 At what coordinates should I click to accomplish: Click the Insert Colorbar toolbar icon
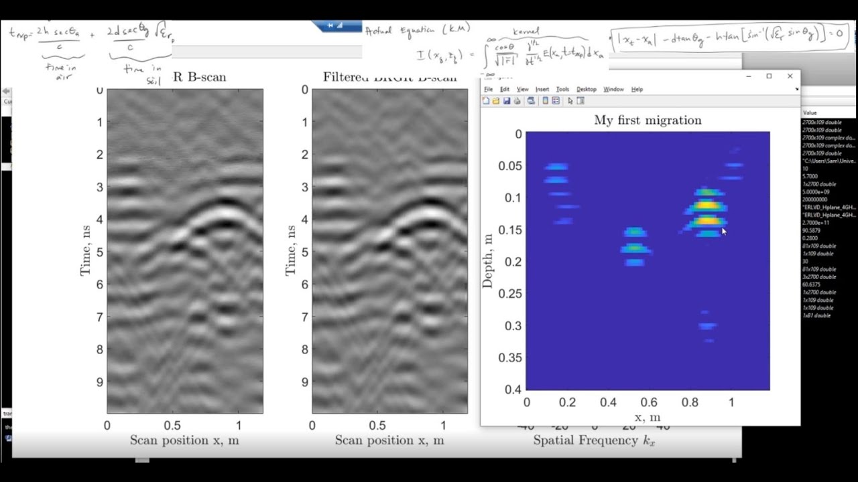point(546,100)
